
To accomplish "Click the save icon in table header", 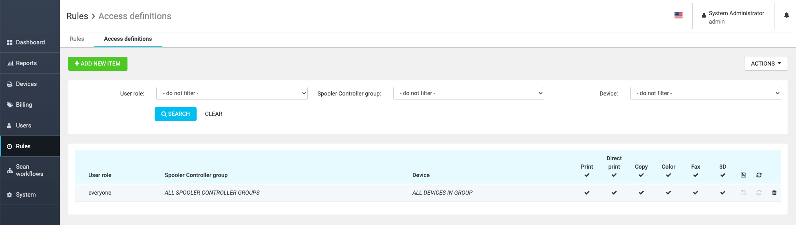I will coord(743,175).
